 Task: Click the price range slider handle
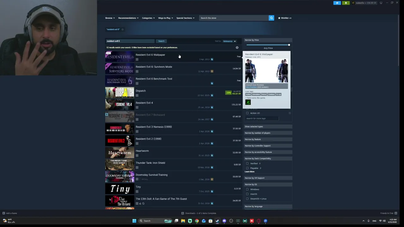(289, 45)
